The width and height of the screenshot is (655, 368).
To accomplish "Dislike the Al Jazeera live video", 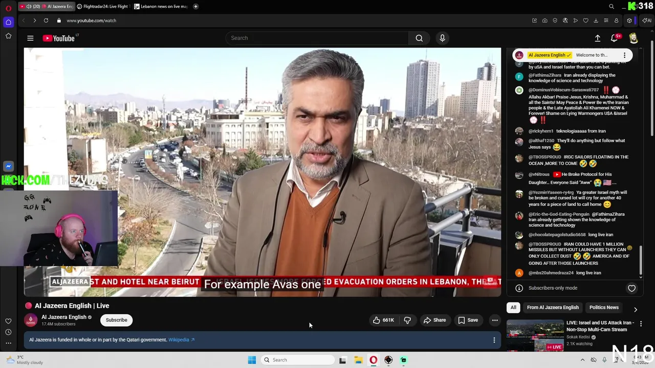I will pos(407,320).
